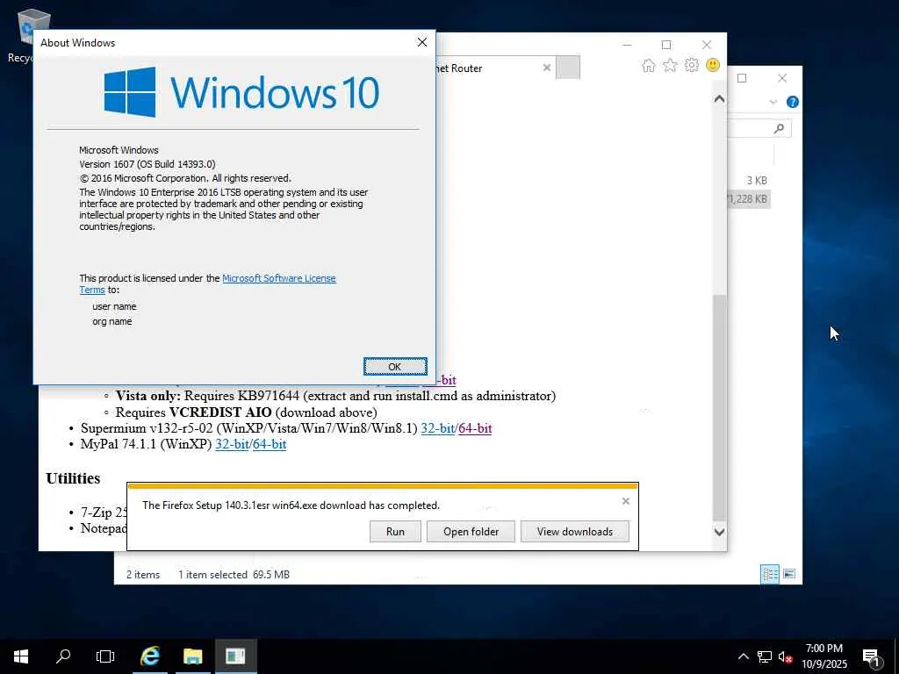Open Supermium 64-bit download link
899x674 pixels.
(x=475, y=428)
